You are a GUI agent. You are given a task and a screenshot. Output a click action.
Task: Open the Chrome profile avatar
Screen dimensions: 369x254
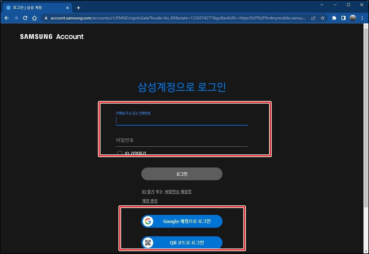click(352, 18)
